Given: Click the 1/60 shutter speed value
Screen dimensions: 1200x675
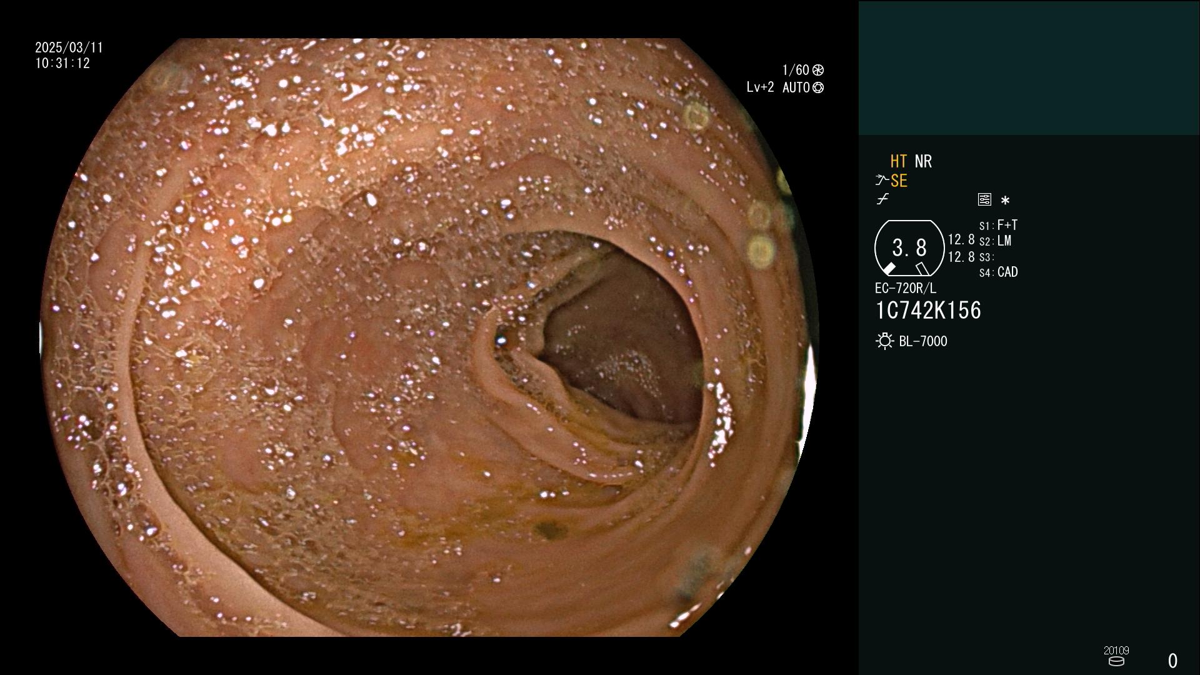Looking at the screenshot, I should (x=796, y=70).
